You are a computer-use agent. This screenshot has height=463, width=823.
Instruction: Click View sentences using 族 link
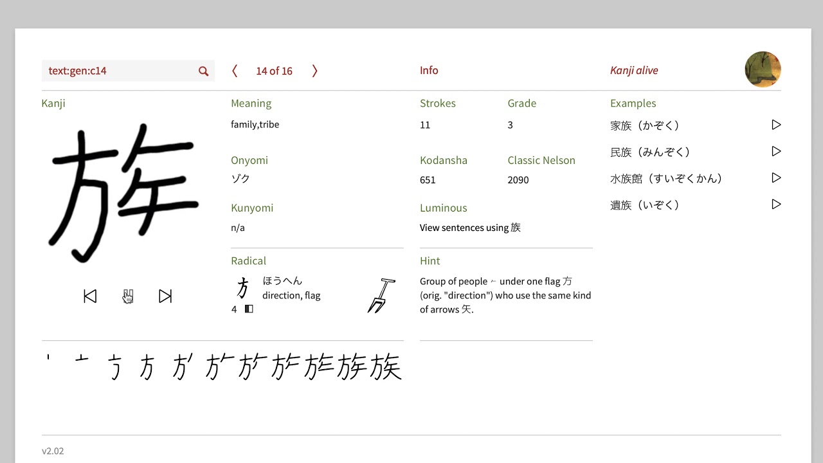(x=470, y=228)
